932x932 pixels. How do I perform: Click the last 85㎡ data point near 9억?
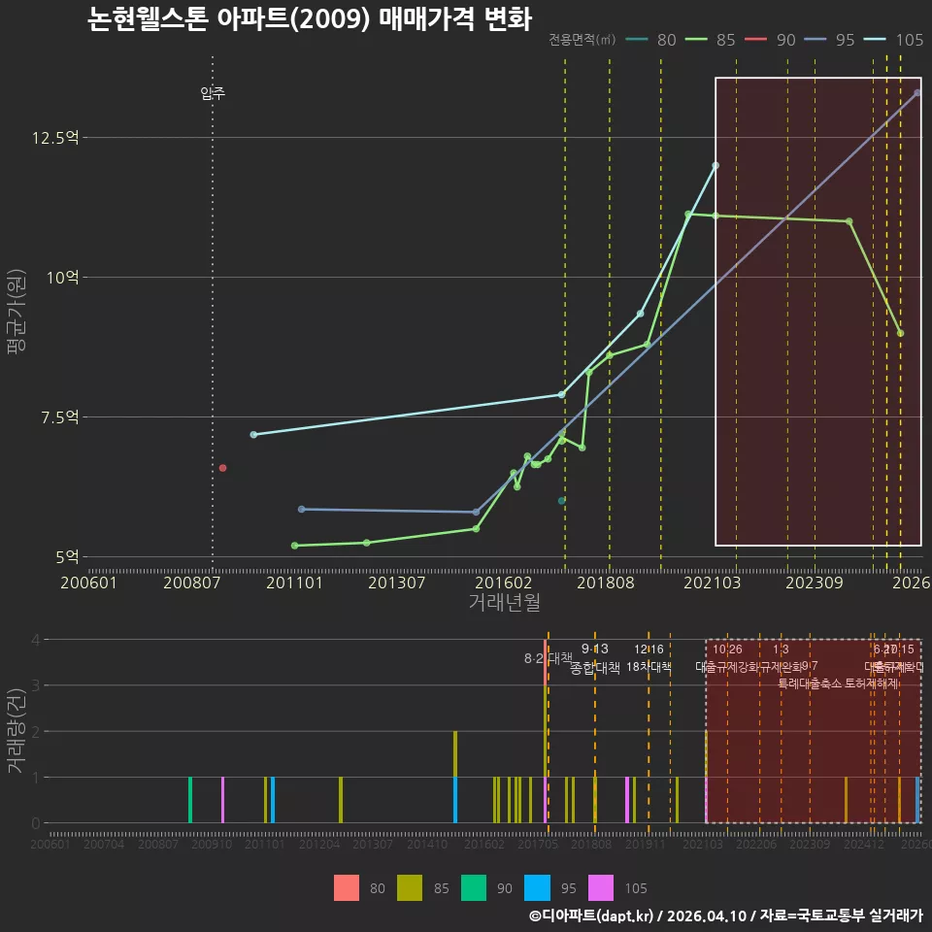[x=901, y=333]
